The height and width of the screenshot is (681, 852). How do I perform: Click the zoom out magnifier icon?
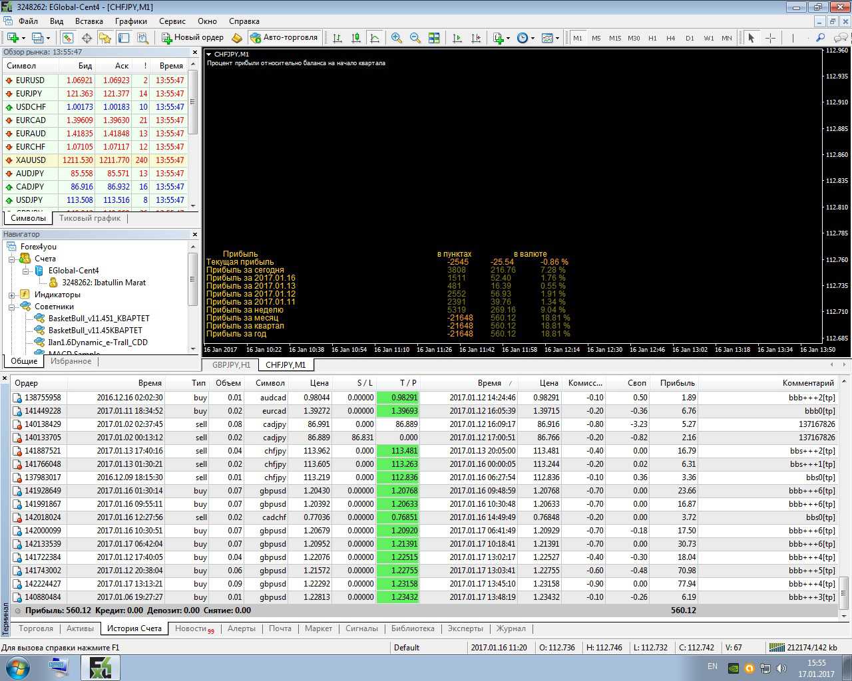(415, 38)
